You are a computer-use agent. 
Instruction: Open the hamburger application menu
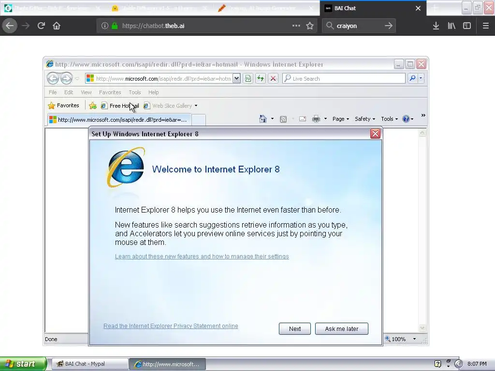[x=486, y=26]
